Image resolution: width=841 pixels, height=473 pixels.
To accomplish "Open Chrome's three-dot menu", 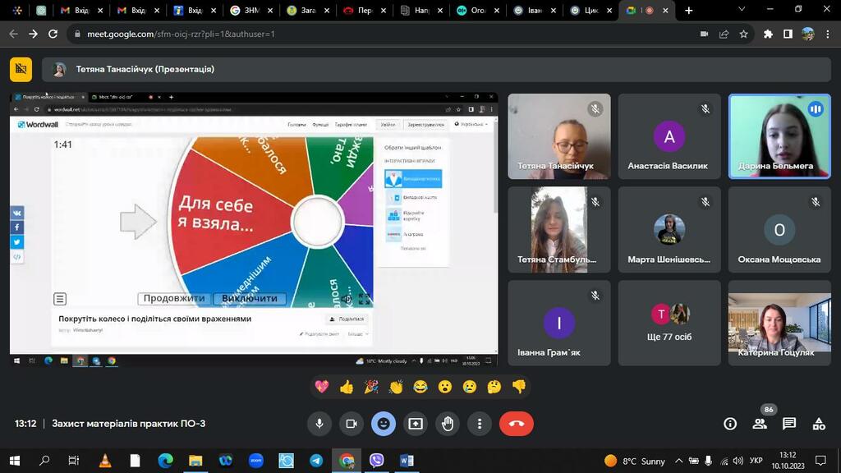I will coord(828,34).
